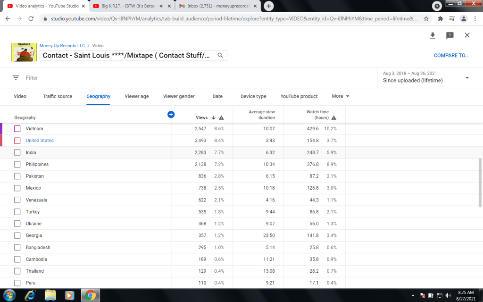Click the blue add metric plus icon
483x302 pixels.
coord(171,114)
